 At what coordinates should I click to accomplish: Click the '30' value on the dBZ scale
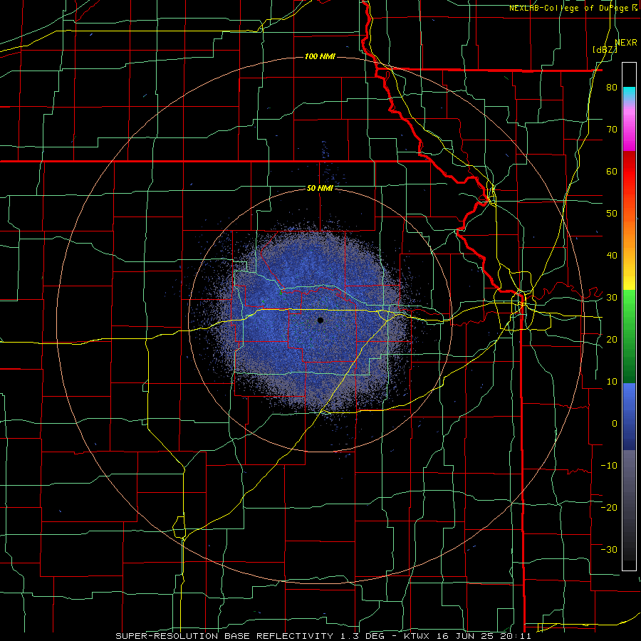612,298
